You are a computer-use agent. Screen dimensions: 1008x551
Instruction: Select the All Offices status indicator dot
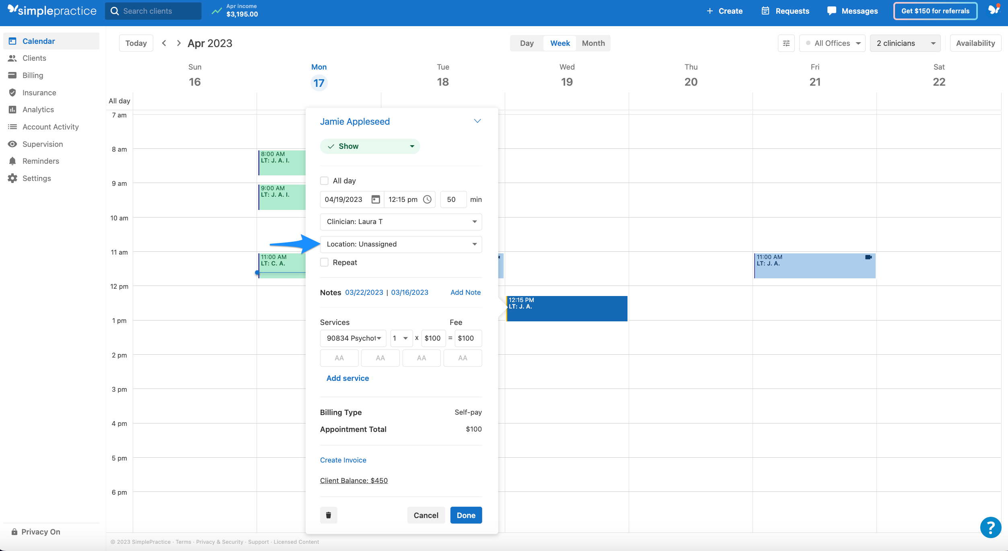808,43
